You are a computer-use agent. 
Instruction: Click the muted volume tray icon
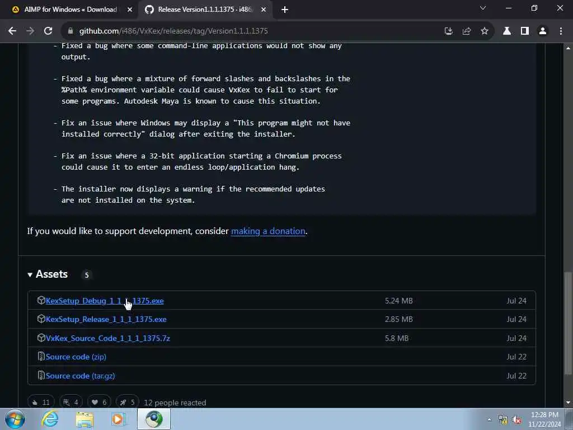tap(516, 420)
